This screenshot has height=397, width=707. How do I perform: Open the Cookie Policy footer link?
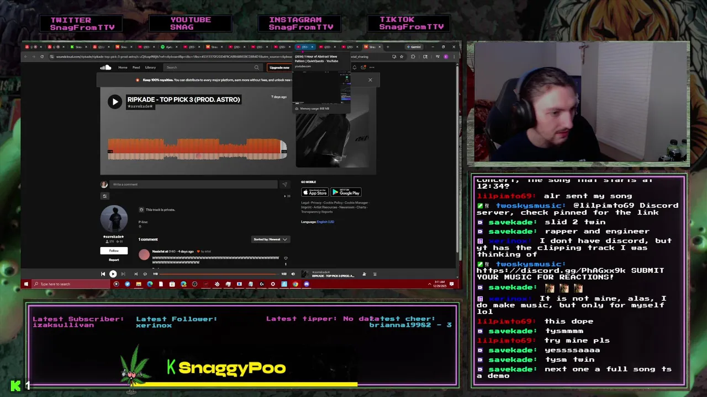pos(333,202)
